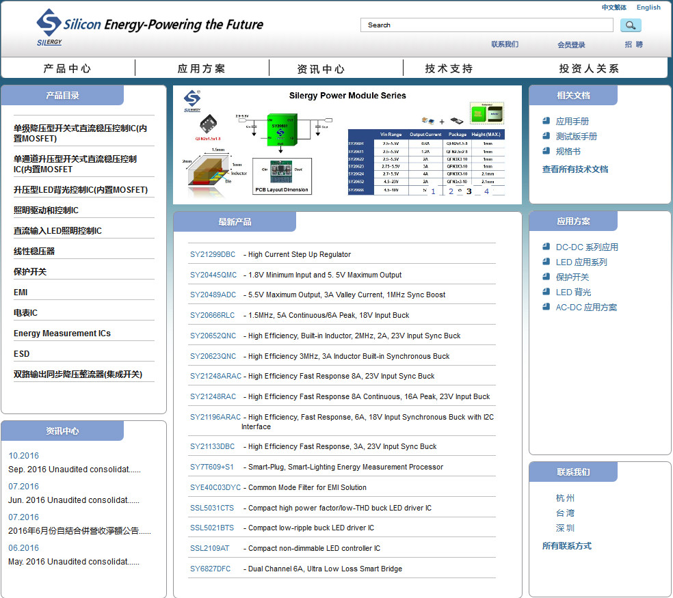Screen dimensions: 673x598
Task: Open product SY21196ARAC
Action: [215, 417]
